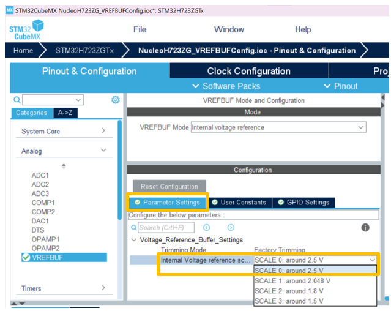Open the Pinout dropdown menu
This screenshot has height=311, width=391.
click(341, 86)
